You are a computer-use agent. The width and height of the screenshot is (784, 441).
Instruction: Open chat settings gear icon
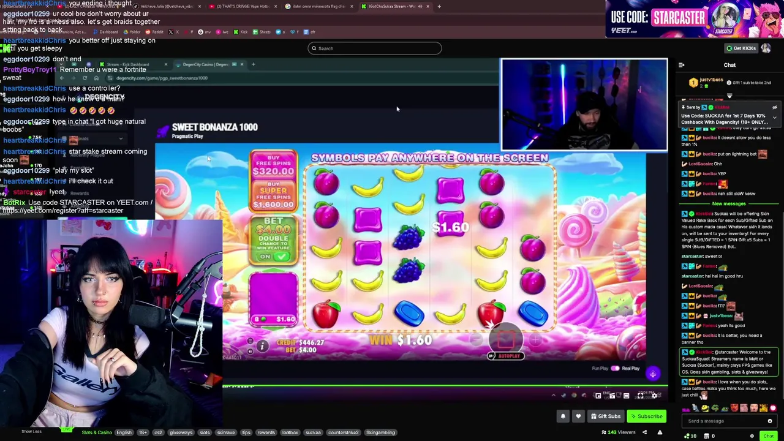(752, 436)
